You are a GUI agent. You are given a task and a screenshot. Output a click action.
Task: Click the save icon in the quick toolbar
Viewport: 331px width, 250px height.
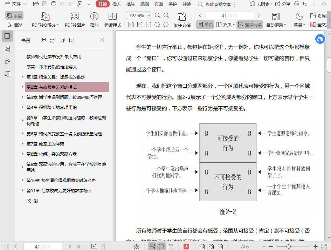(45, 4)
